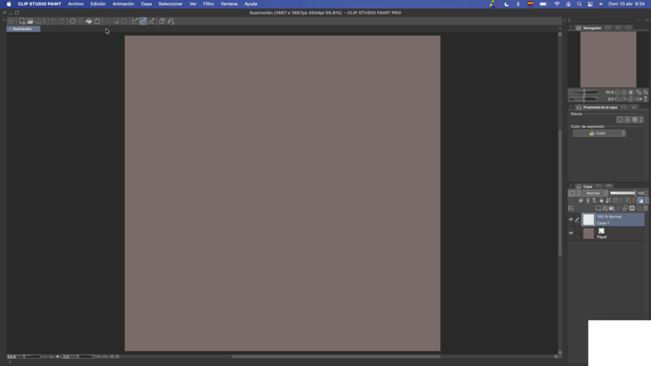Open the Ventana menu
This screenshot has width=651, height=366.
tap(229, 4)
